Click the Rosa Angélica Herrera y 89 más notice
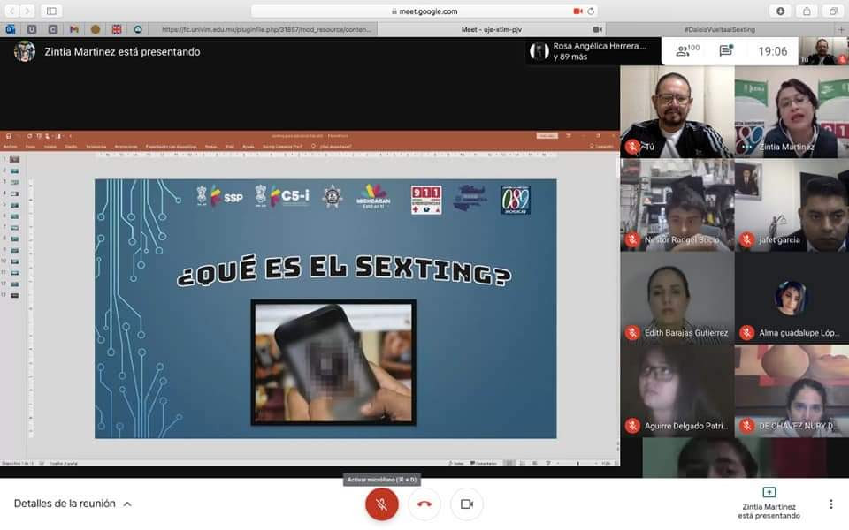 593,51
